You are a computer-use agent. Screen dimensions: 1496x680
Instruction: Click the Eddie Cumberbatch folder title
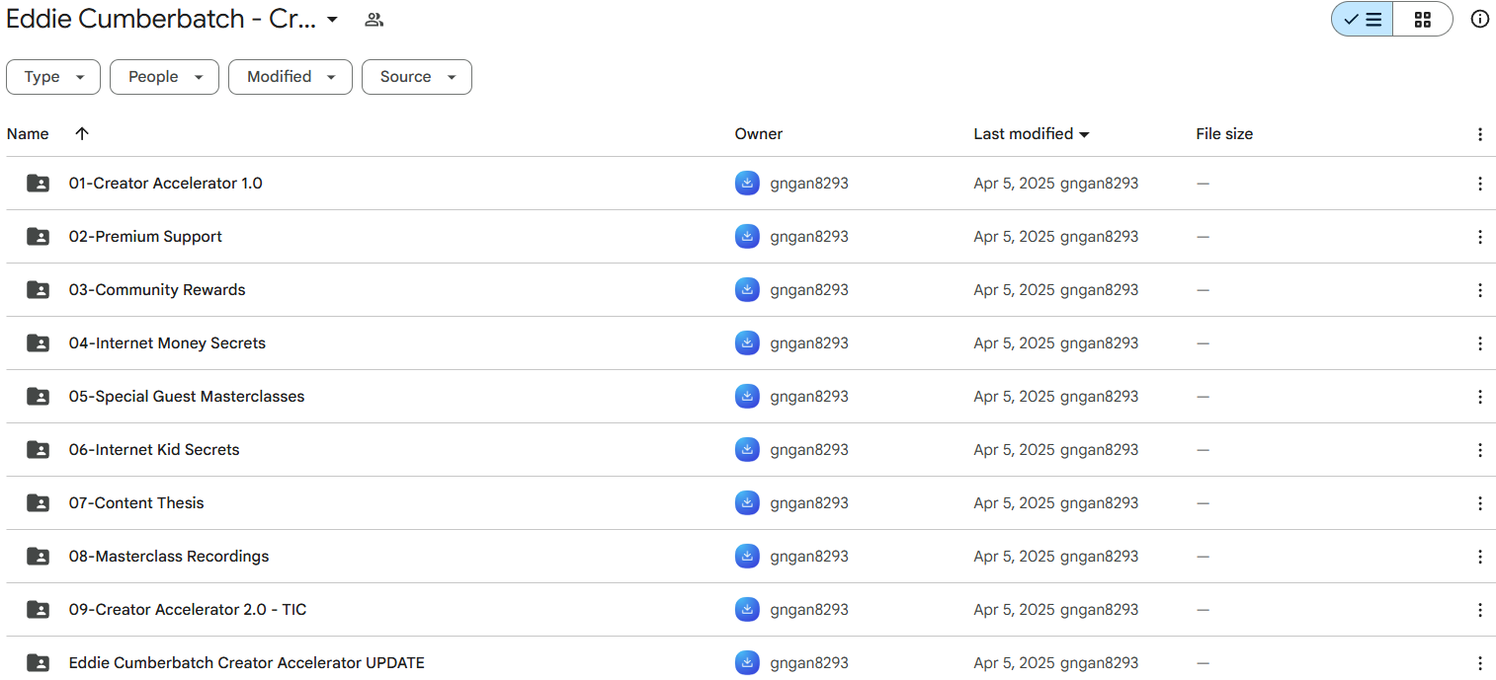pyautogui.click(x=161, y=20)
